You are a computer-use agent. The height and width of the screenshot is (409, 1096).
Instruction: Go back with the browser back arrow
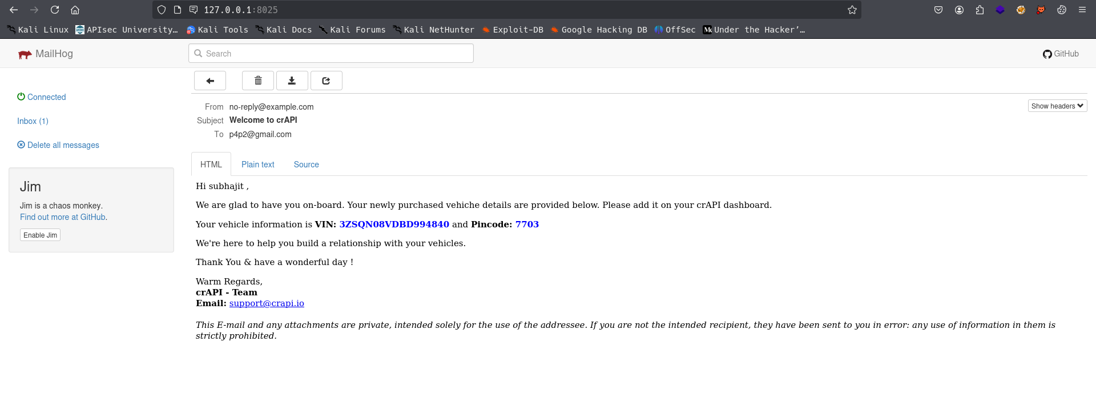(14, 10)
